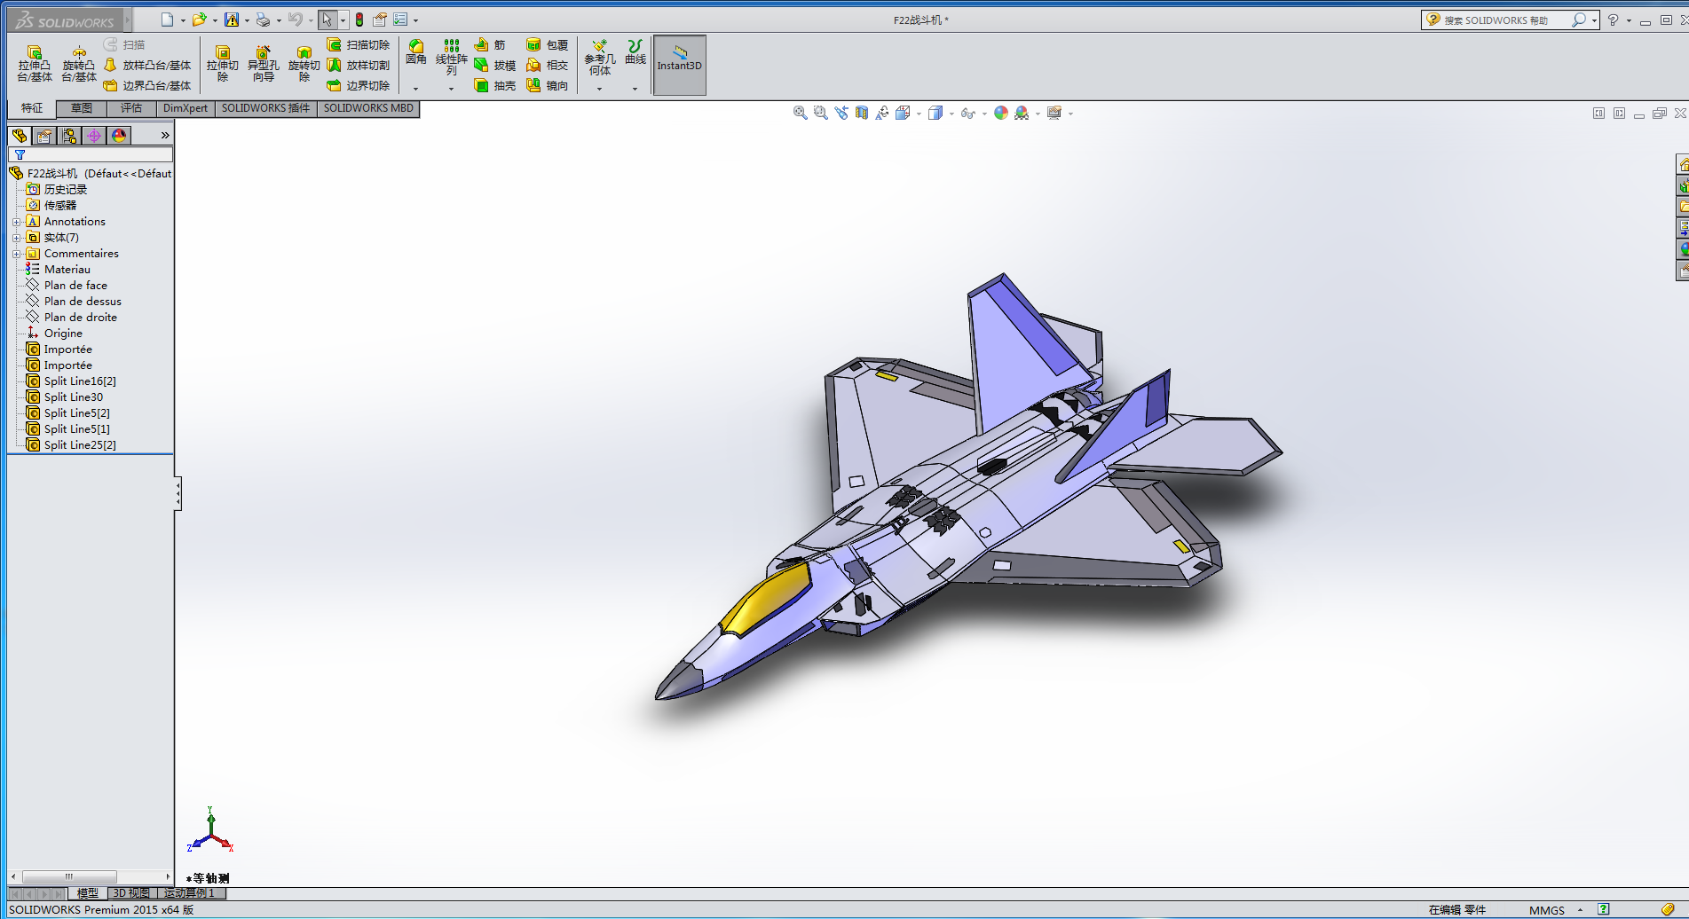Open the 参考几何体 reference geometry tool

coord(600,58)
